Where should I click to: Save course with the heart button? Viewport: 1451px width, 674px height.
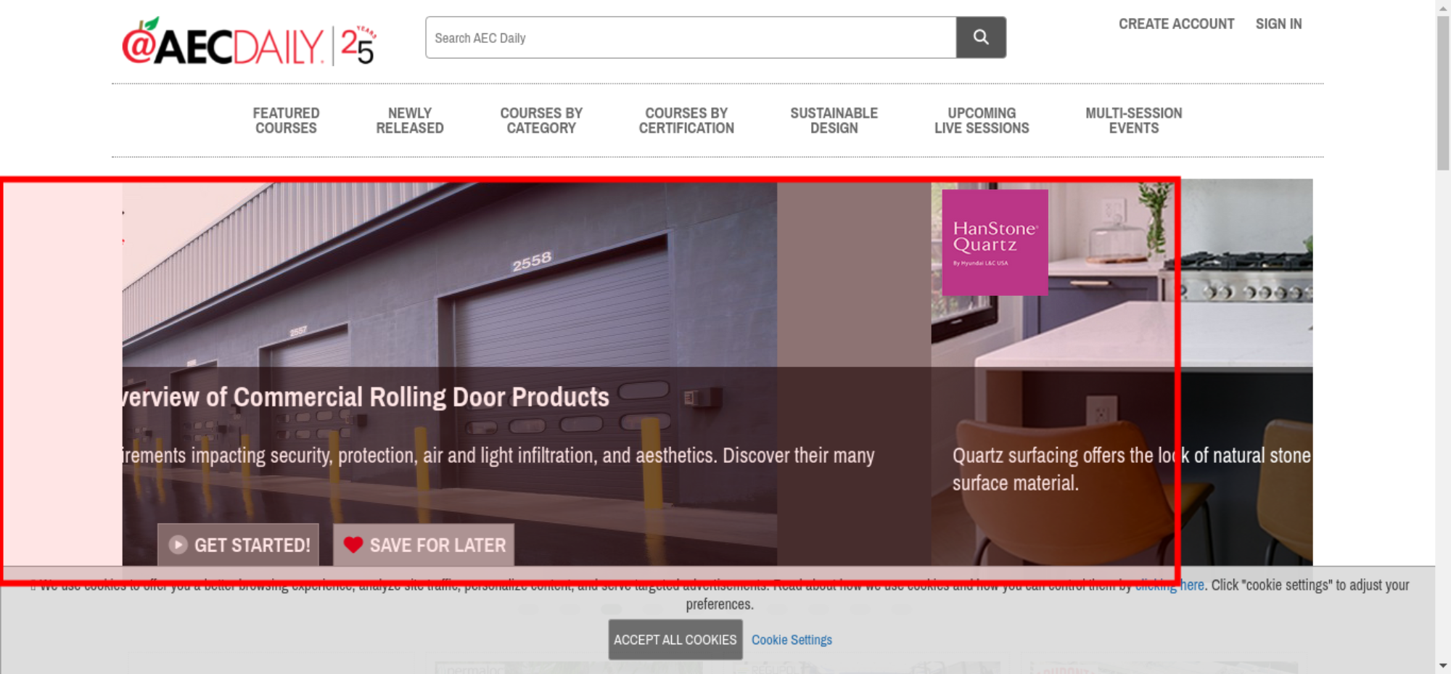(x=424, y=545)
